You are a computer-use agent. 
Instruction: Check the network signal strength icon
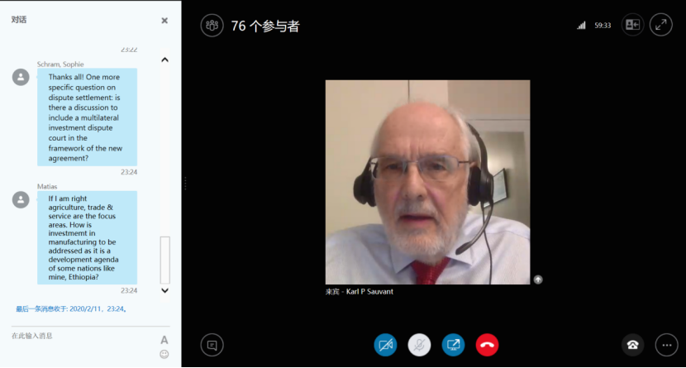pyautogui.click(x=582, y=26)
